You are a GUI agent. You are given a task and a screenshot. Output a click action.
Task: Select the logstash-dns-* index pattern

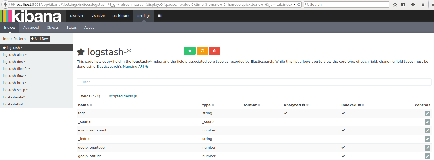(36, 62)
